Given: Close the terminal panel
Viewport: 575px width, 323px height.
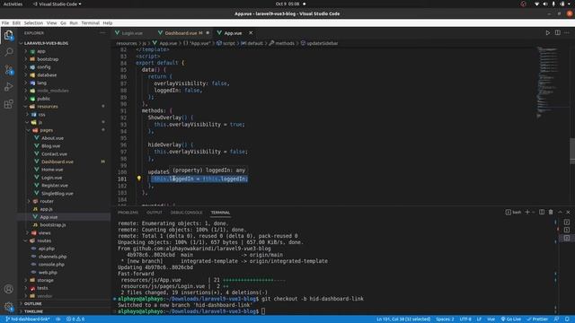Looking at the screenshot, I should 568,212.
